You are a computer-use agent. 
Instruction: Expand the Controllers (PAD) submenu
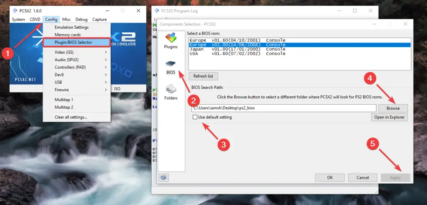77,67
